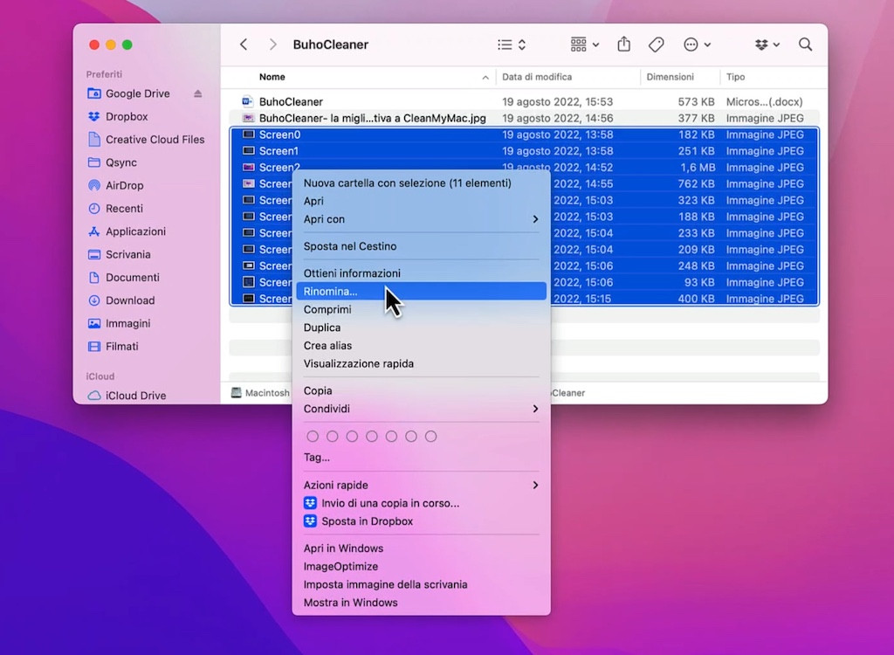This screenshot has height=655, width=894.
Task: Choose 'Ottieni informazioni' in the context menu
Action: click(x=421, y=273)
